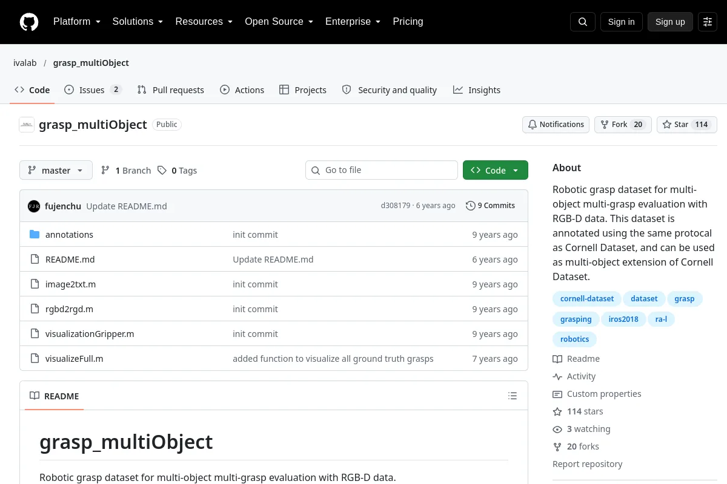The image size is (727, 484).
Task: Switch to the Actions tab
Action: click(242, 90)
